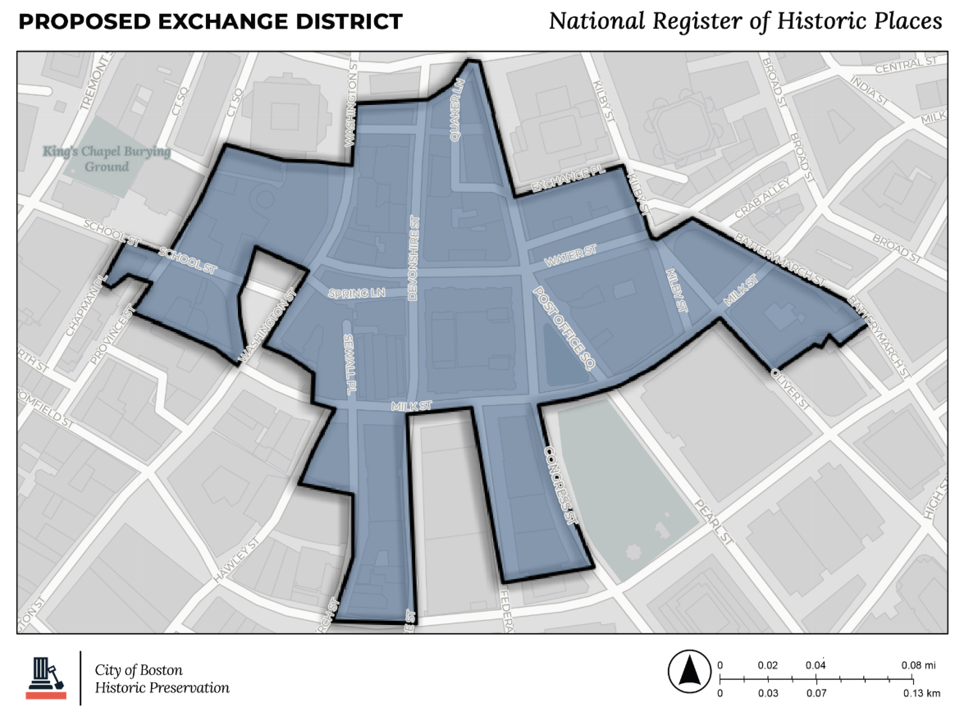Click the 'PEARL ST' street label
The height and width of the screenshot is (725, 955).
(714, 522)
